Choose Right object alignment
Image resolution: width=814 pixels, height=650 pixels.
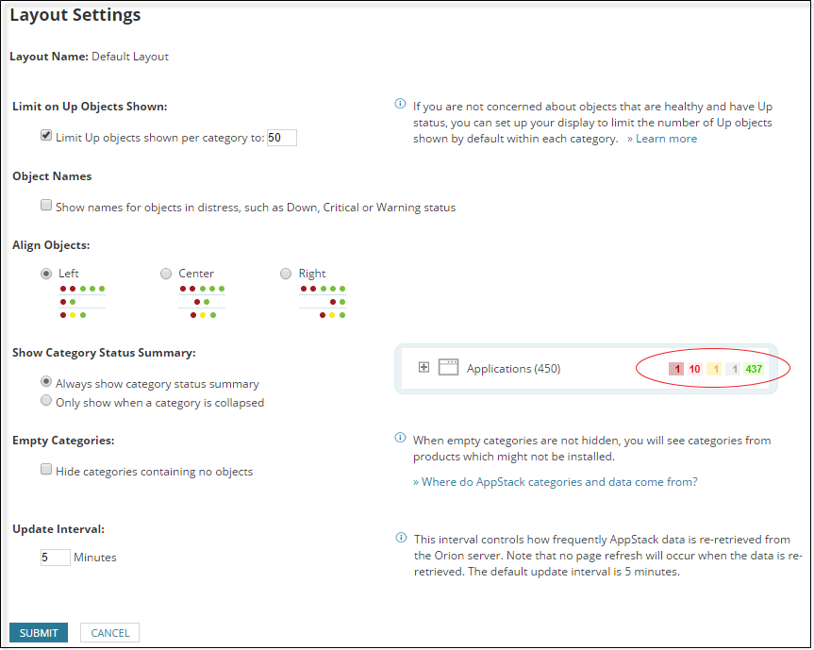[x=286, y=273]
